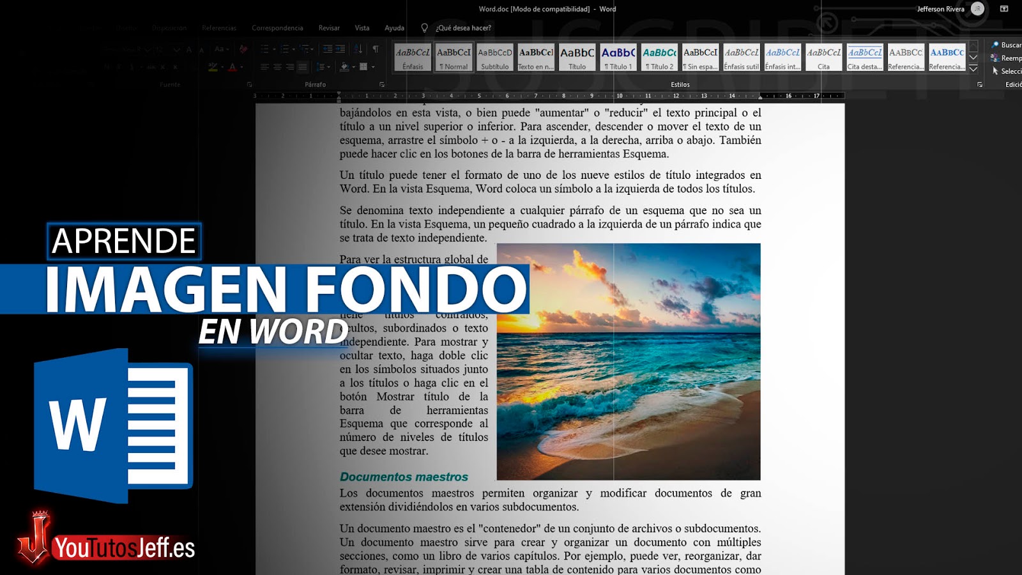Click the Seleccionar cursor icon

pos(995,71)
